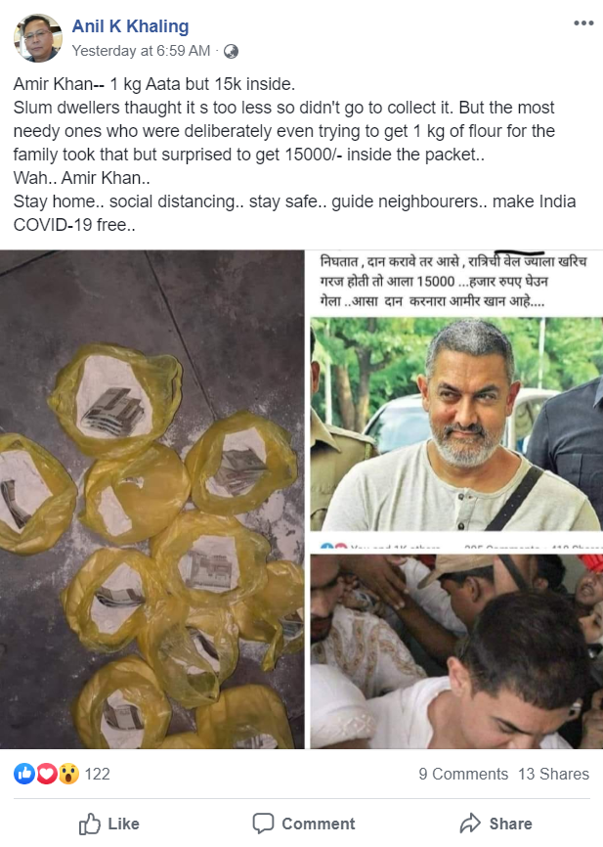Share this post using the Share button
The width and height of the screenshot is (603, 847).
tap(495, 824)
